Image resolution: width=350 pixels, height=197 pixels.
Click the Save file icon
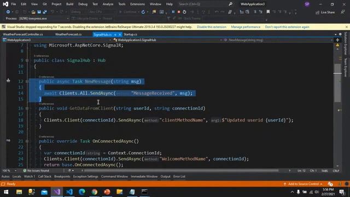(x=39, y=12)
